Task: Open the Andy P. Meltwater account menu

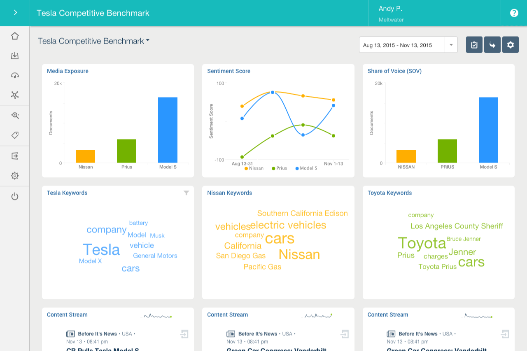Action: tap(434, 13)
